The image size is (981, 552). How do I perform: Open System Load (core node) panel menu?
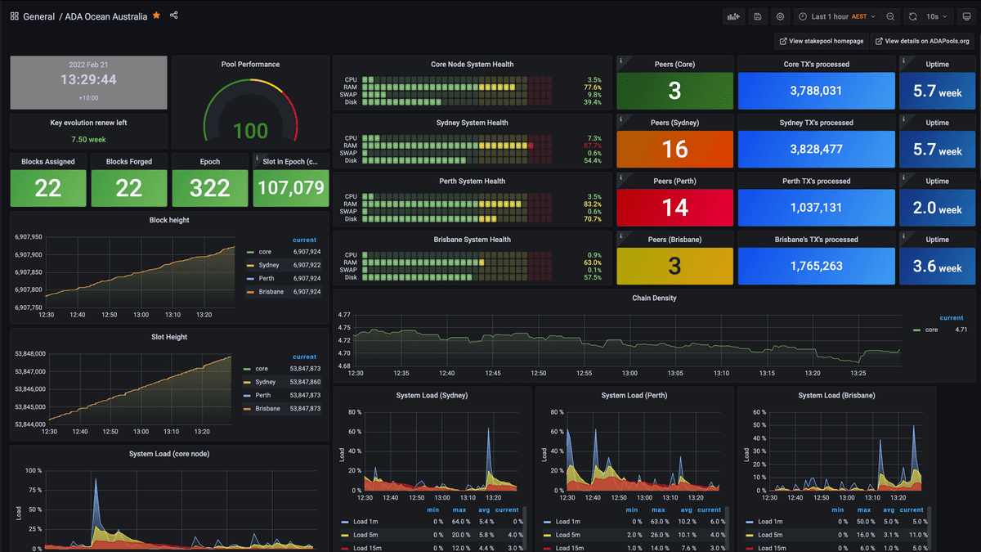point(169,454)
